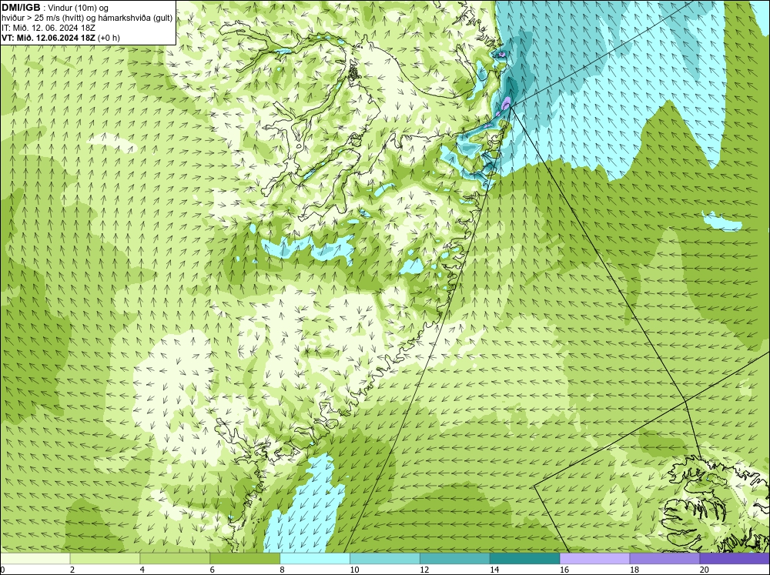Click the deep purple swatch above 20 m/s

tap(735, 559)
